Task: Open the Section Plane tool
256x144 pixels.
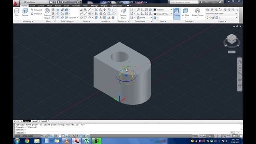Action: [123, 14]
